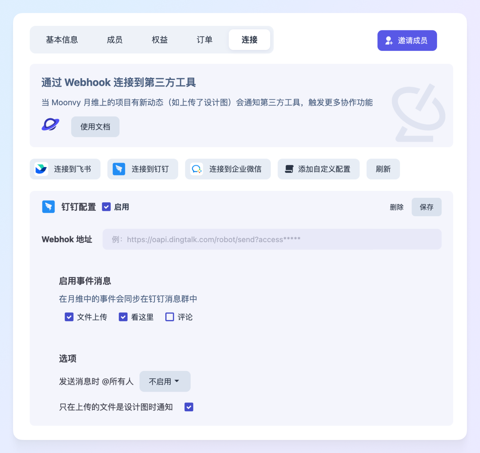The width and height of the screenshot is (480, 453).
Task: Open the 不启用 @所有人 dropdown
Action: (x=165, y=381)
